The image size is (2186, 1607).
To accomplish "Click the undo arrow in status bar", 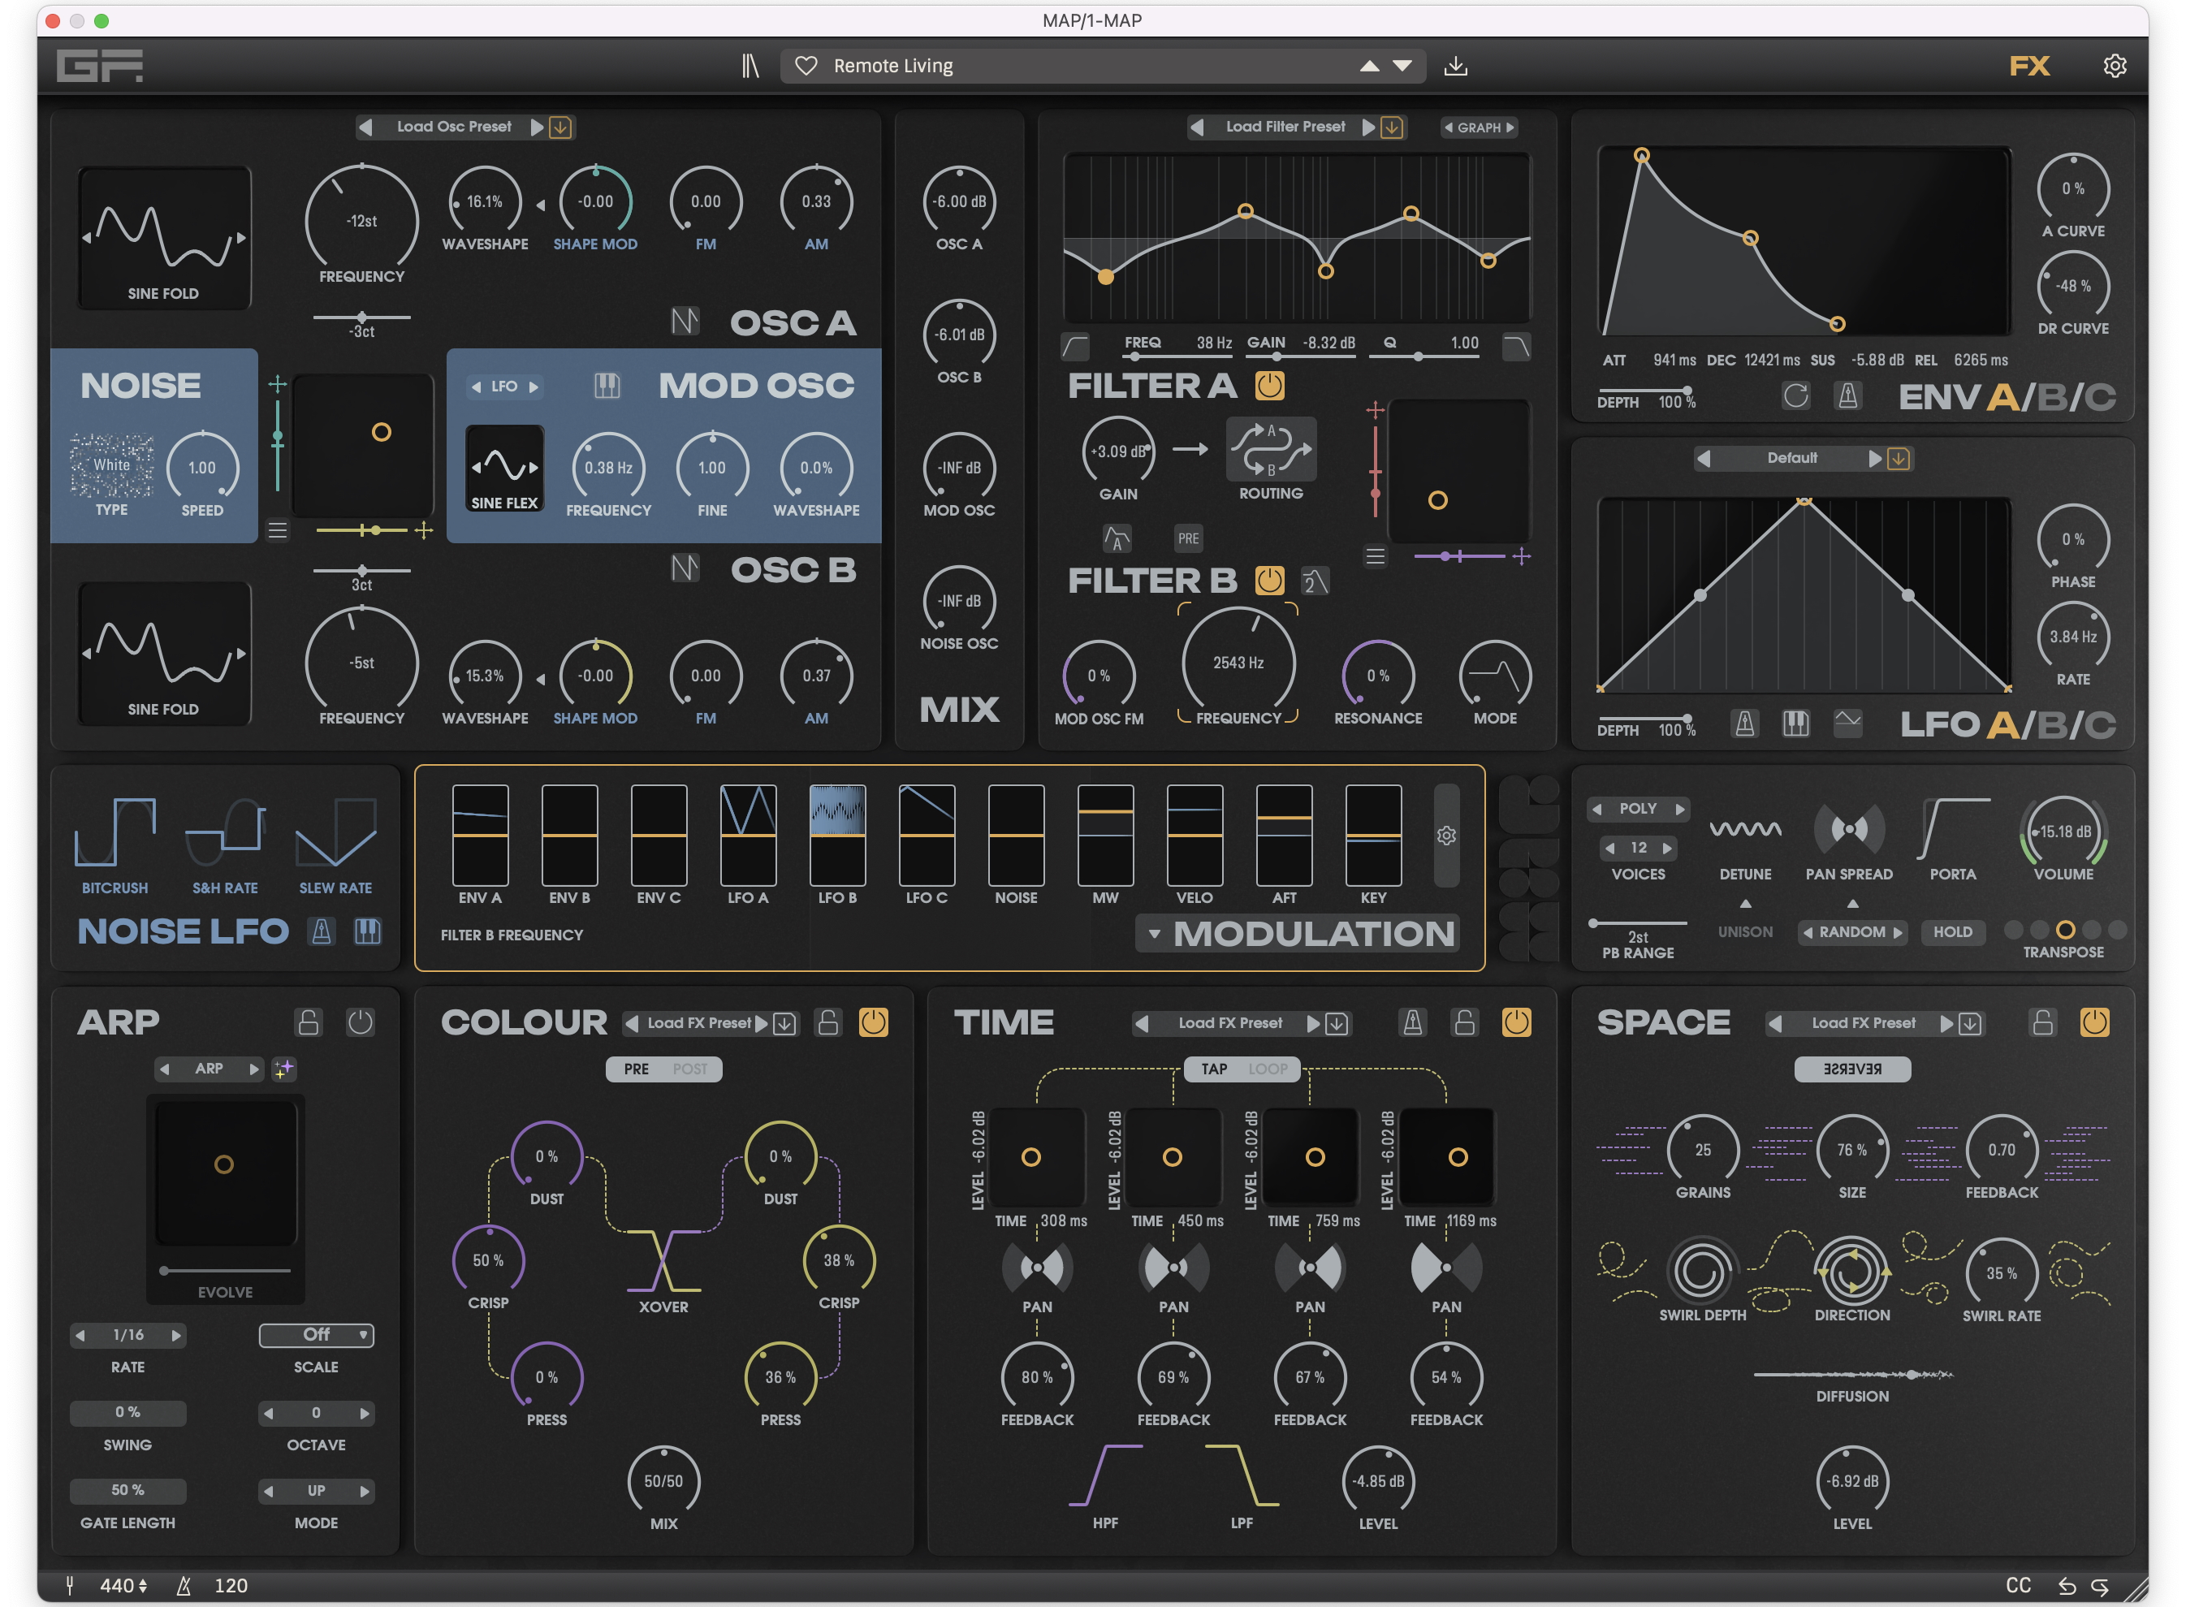I will 2067,1587.
